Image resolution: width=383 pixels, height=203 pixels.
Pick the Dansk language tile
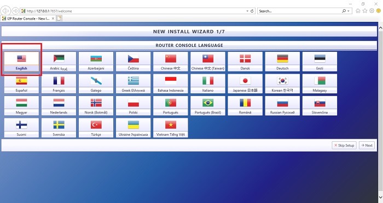(x=245, y=62)
